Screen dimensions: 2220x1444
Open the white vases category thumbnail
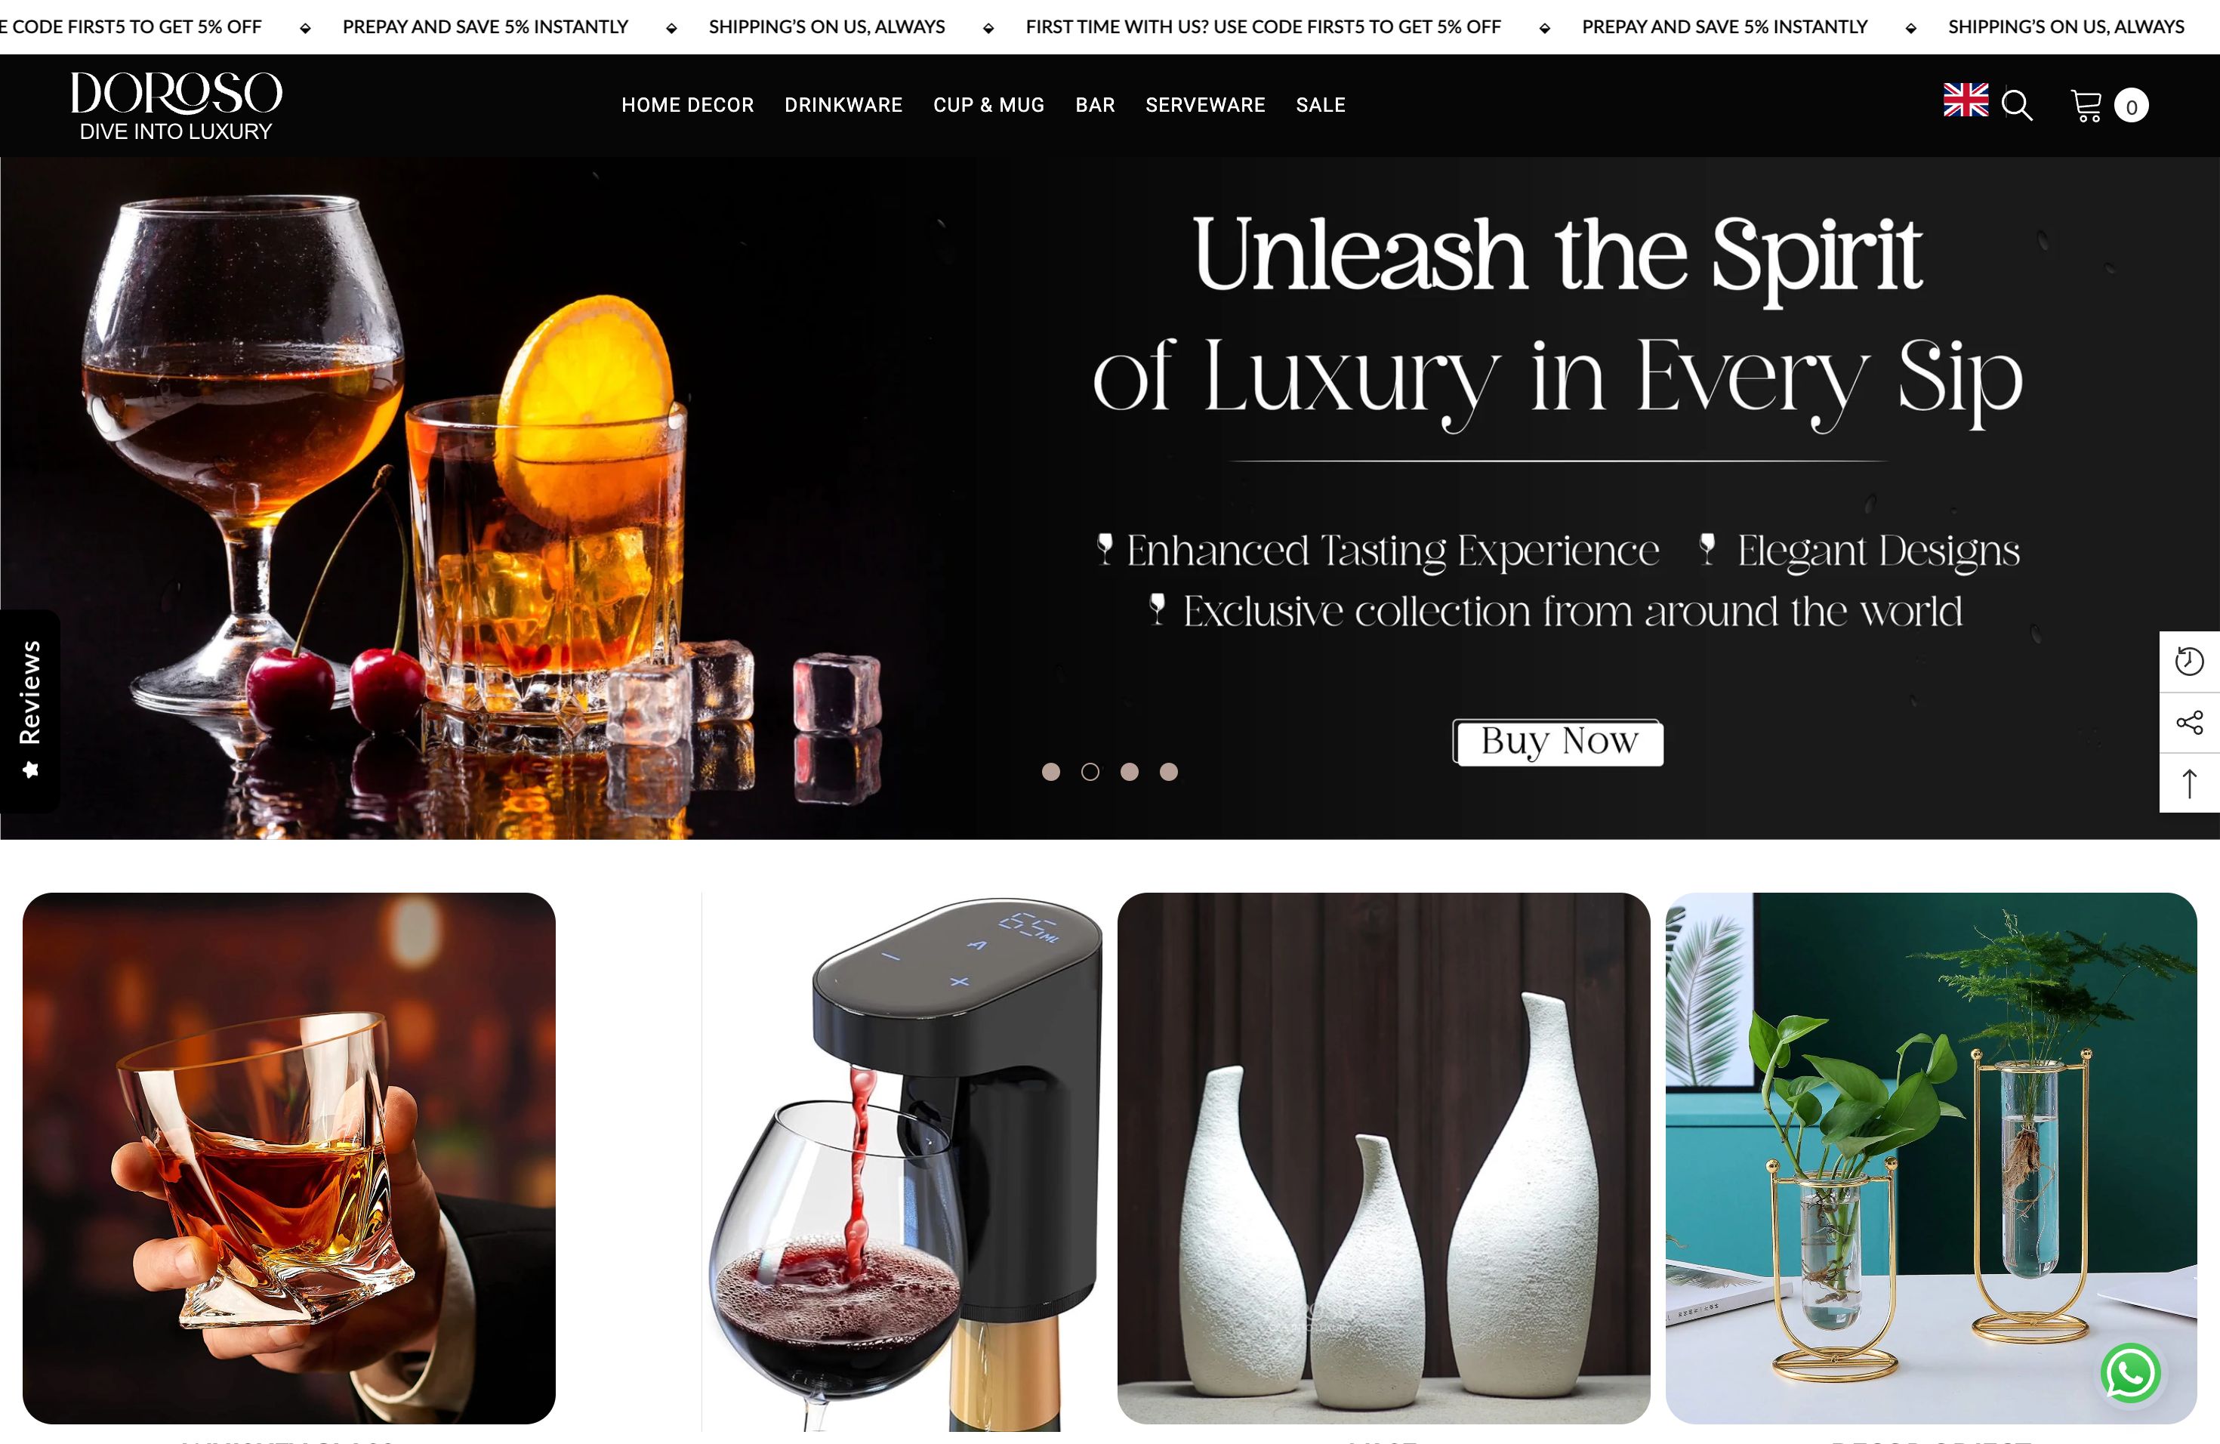[1383, 1158]
